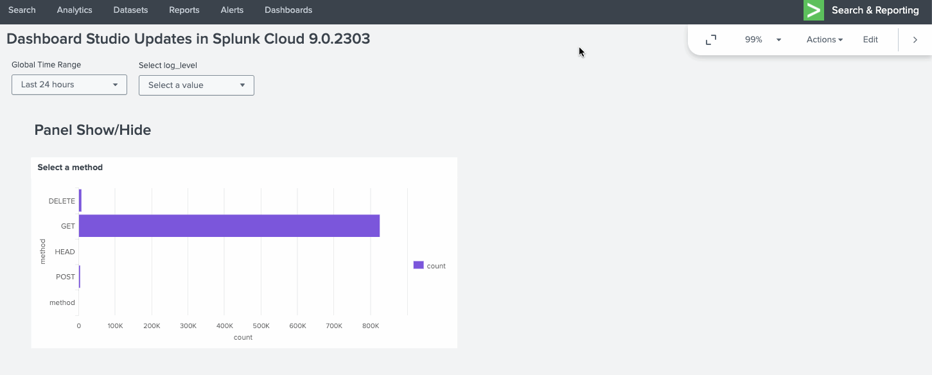Open the Alerts page
Screen dimensions: 932x375
[232, 10]
